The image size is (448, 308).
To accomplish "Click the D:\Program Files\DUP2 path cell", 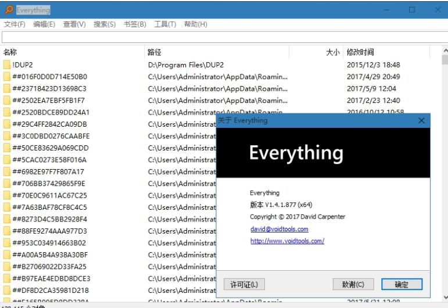I will (186, 65).
